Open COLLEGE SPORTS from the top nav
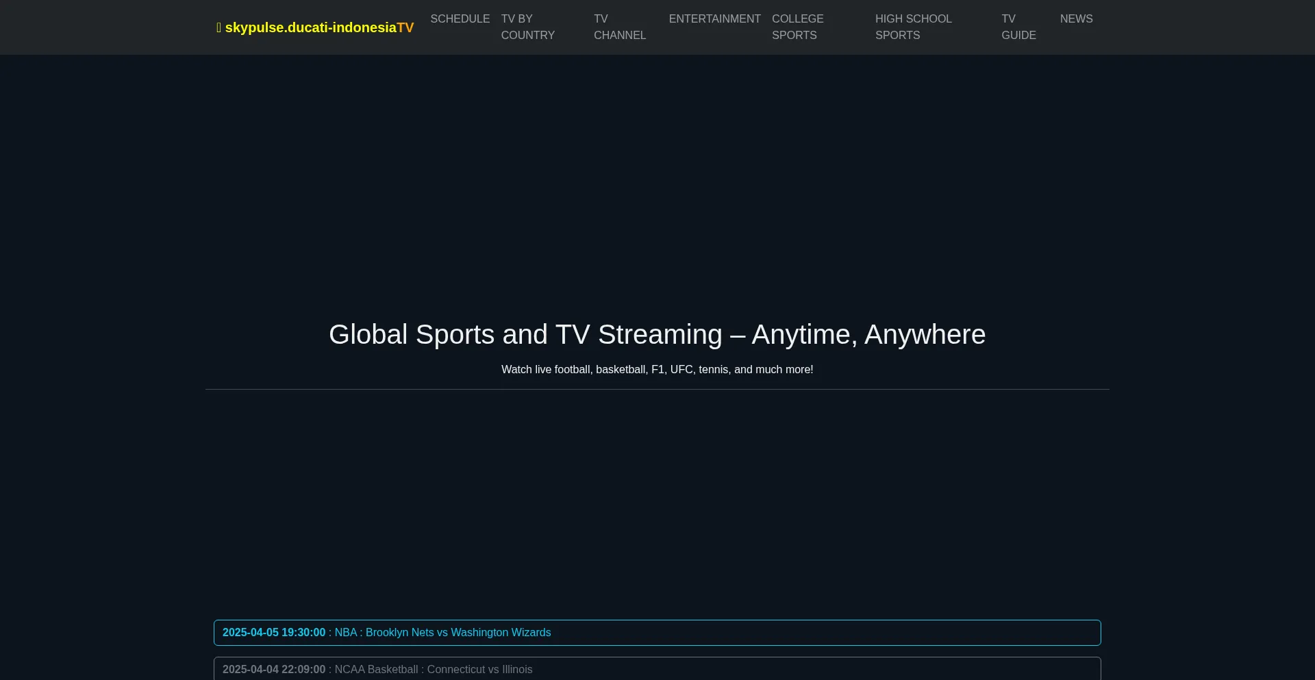1315x680 pixels. coord(798,27)
